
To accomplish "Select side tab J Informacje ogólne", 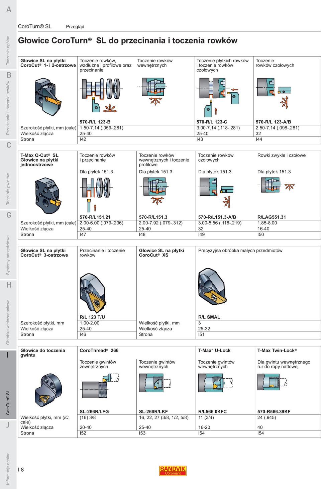I will [8, 454].
